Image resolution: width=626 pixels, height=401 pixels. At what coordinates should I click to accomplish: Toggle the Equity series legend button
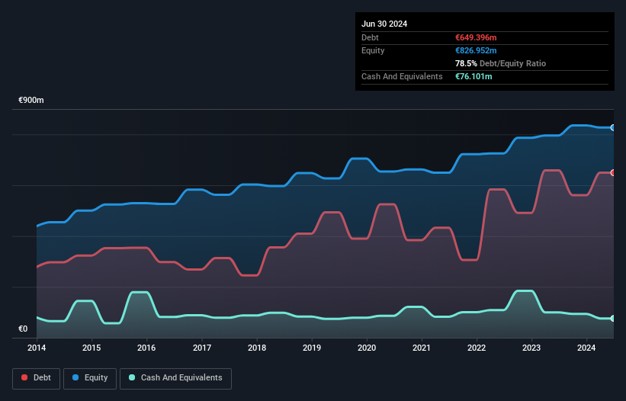coord(90,378)
